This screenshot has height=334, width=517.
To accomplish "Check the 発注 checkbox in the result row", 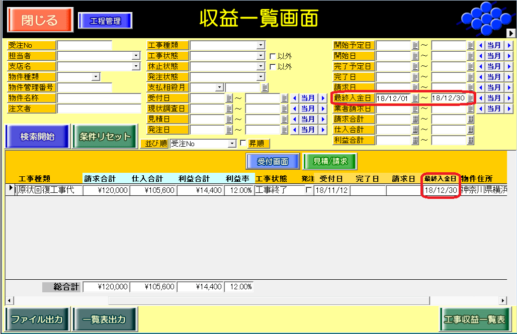I will coord(308,190).
